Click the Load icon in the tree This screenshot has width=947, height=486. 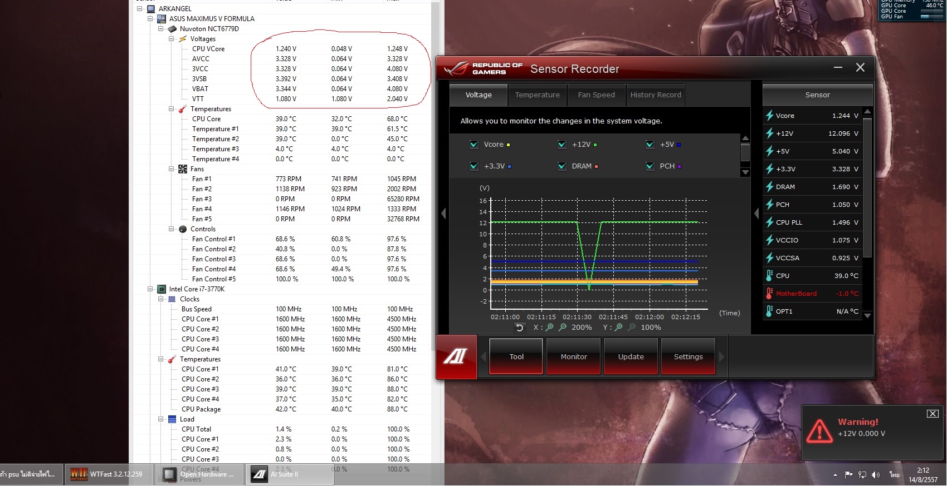(x=172, y=419)
